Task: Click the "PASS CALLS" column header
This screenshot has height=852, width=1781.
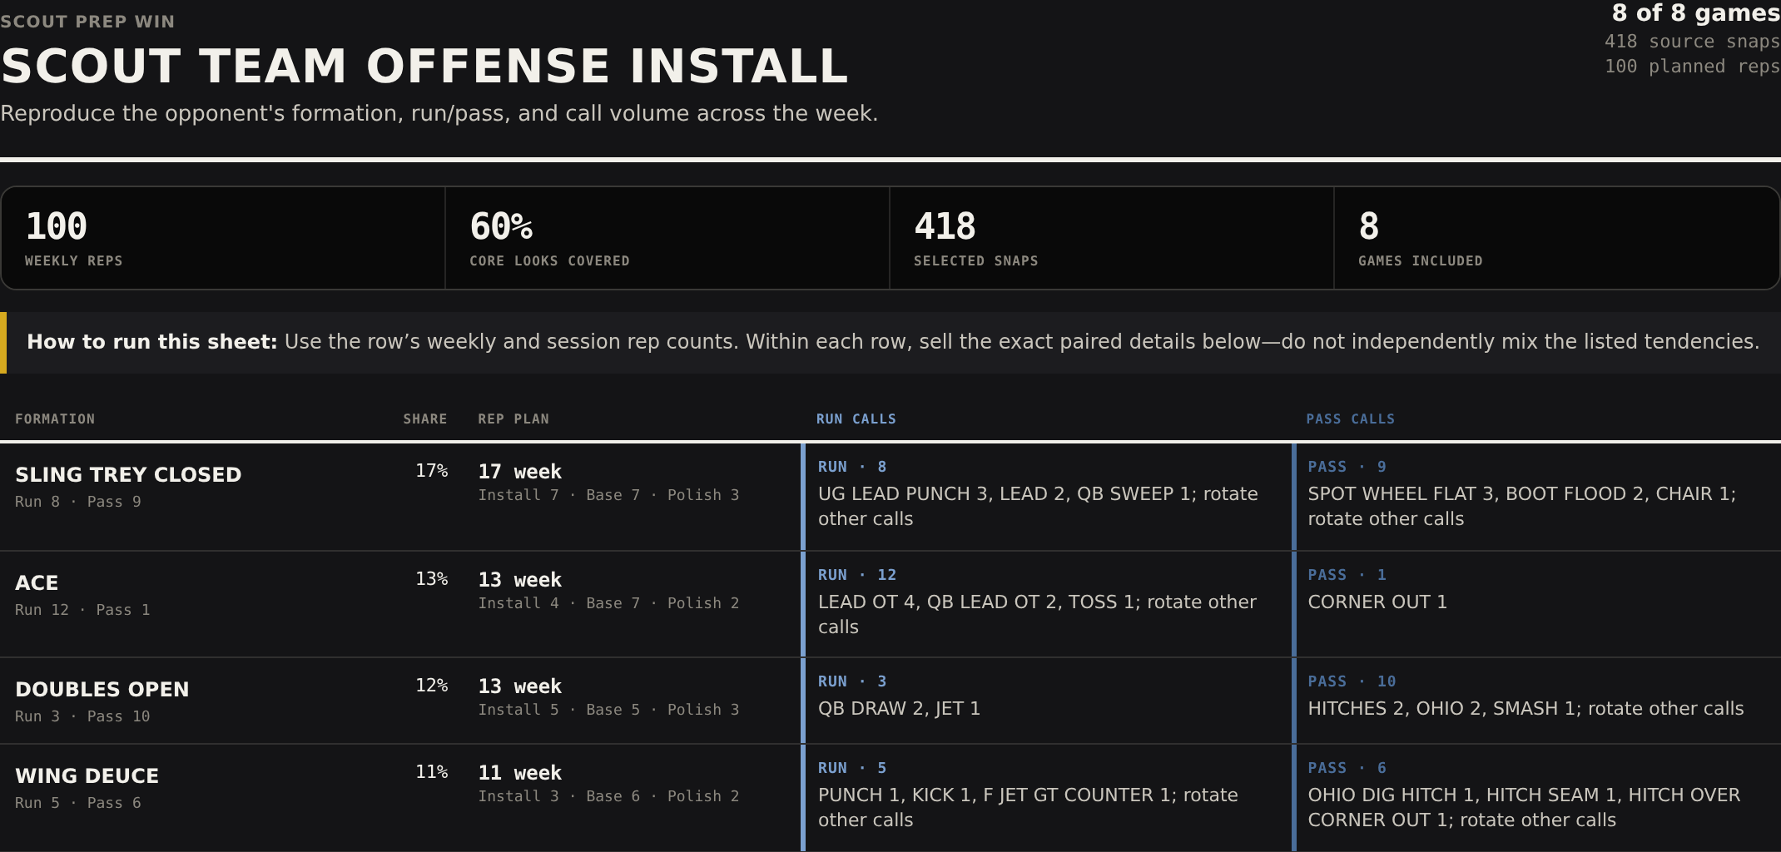Action: click(x=1351, y=419)
